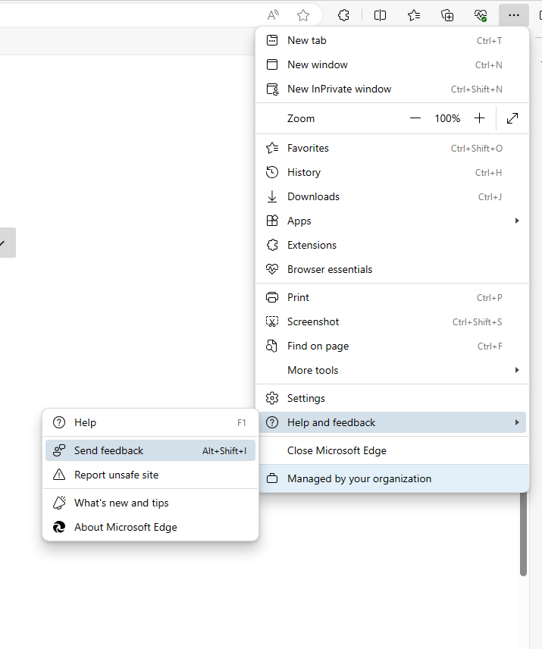Expand Help and feedback submenu
The image size is (542, 649).
coord(392,422)
